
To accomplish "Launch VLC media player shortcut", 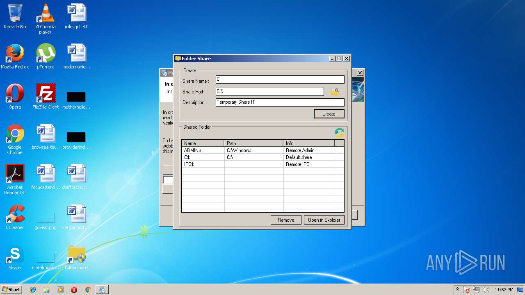I will tap(45, 19).
